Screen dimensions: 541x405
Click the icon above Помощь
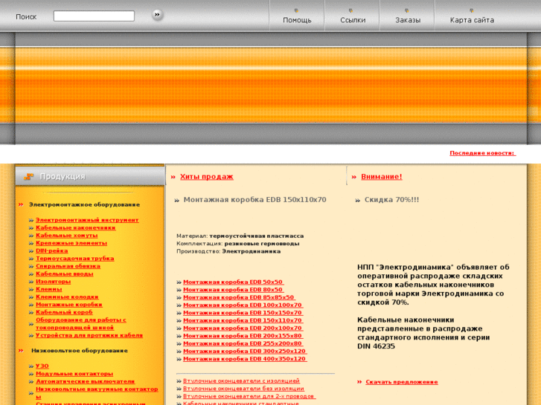[296, 10]
